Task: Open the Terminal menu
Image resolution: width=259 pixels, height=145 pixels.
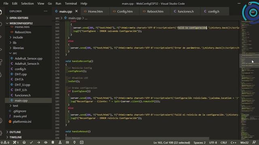Action: tap(71, 4)
